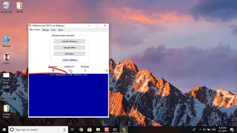
Task: Open the Check validation link
Action: pyautogui.click(x=70, y=60)
